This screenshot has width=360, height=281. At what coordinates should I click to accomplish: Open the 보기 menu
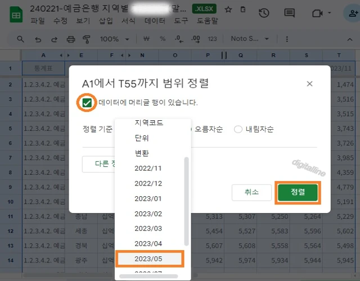(83, 21)
